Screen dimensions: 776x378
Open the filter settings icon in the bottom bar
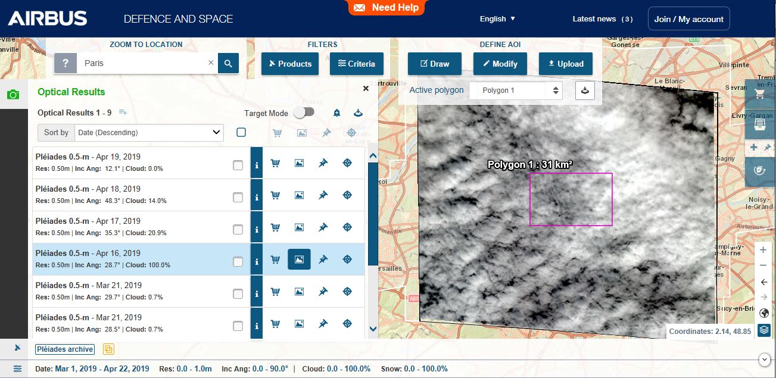(x=17, y=369)
